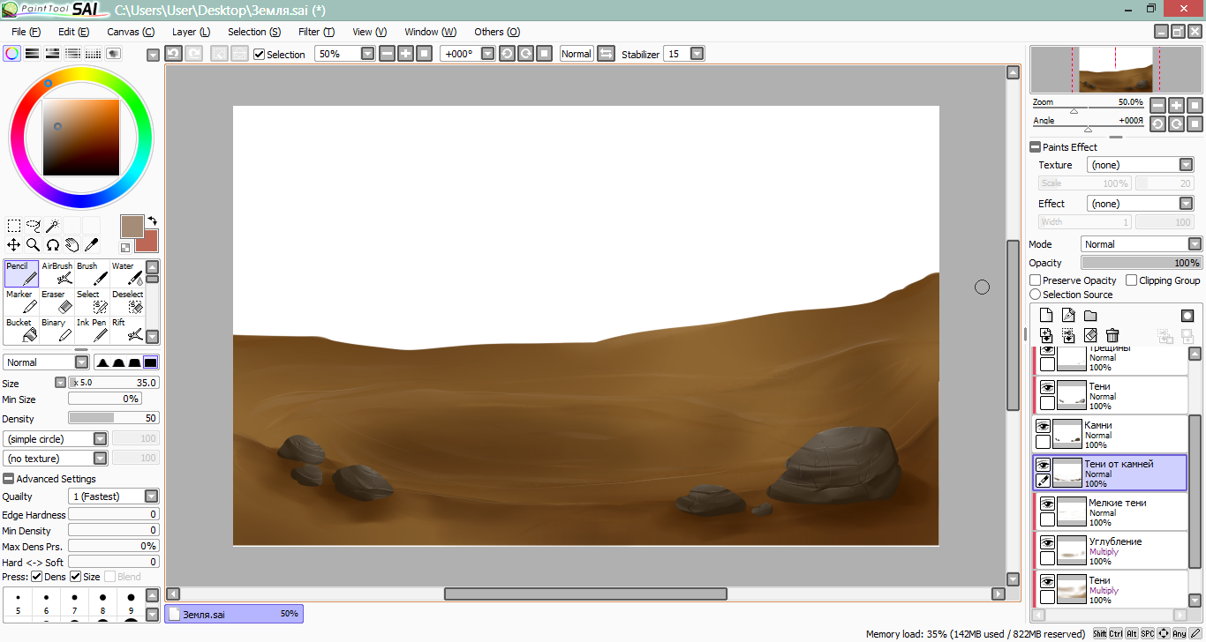The width and height of the screenshot is (1206, 642).
Task: Open the Stabilizer dropdown
Action: (x=697, y=54)
